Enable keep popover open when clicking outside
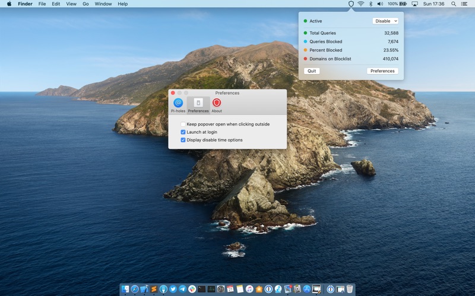 (x=183, y=124)
